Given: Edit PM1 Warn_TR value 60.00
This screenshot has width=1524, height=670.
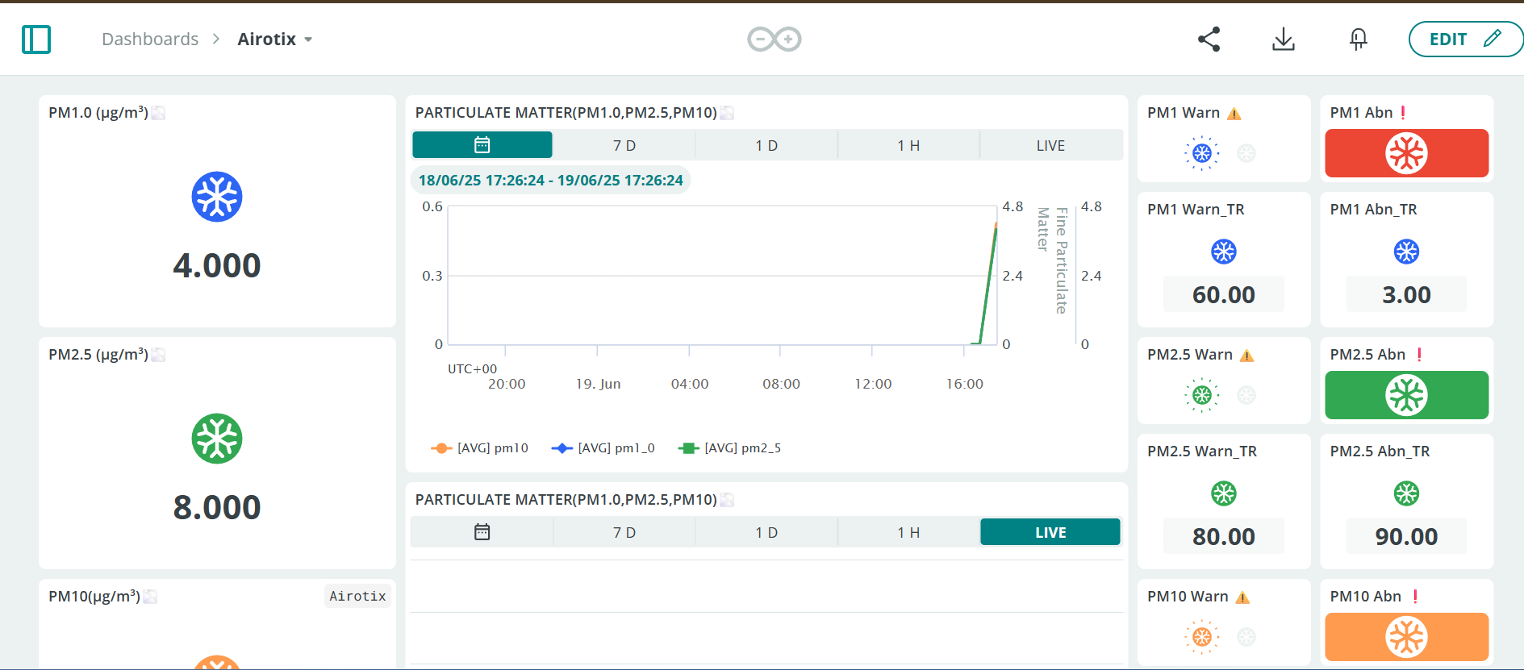Looking at the screenshot, I should [1224, 294].
